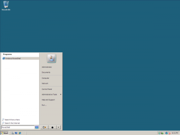Click Show Desktop Quick Launch icon

pos(16,133)
